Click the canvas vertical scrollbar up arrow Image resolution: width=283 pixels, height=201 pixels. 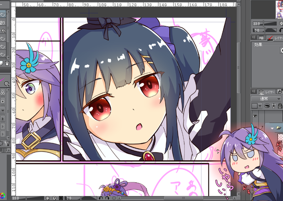[x=238, y=4]
